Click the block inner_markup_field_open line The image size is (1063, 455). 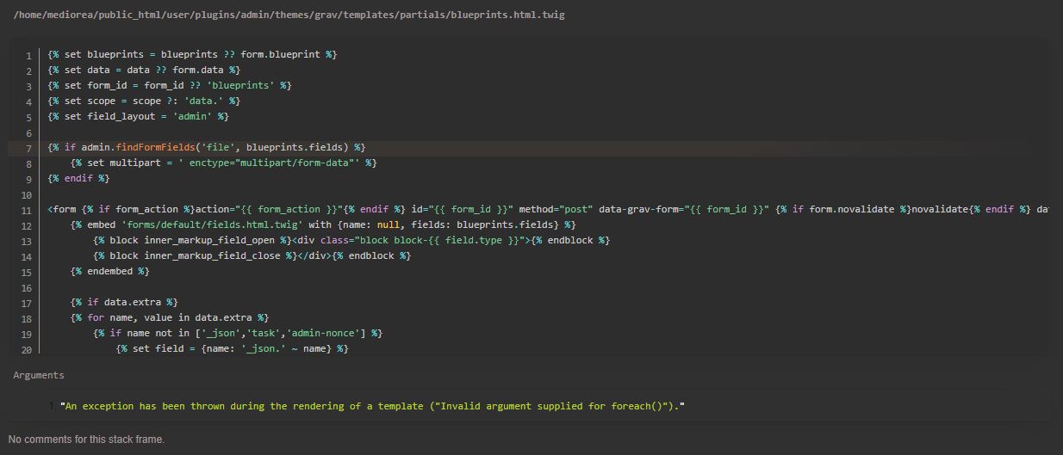coord(351,241)
